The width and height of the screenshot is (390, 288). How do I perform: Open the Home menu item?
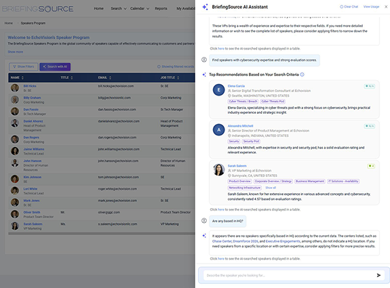coord(98,8)
